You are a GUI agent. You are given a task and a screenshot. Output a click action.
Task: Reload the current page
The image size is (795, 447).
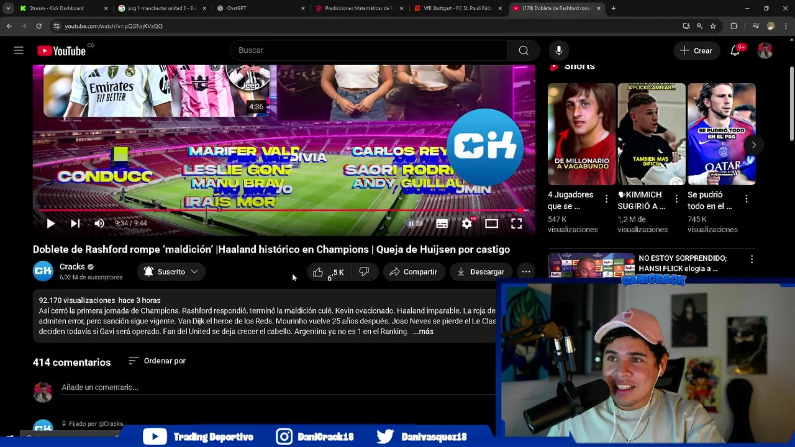tap(39, 26)
